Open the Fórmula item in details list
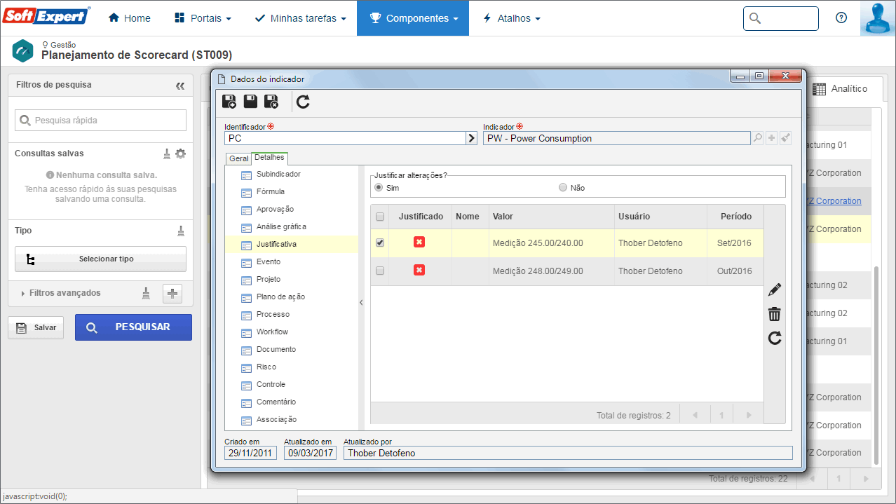Screen dimensions: 896x504 tap(270, 191)
